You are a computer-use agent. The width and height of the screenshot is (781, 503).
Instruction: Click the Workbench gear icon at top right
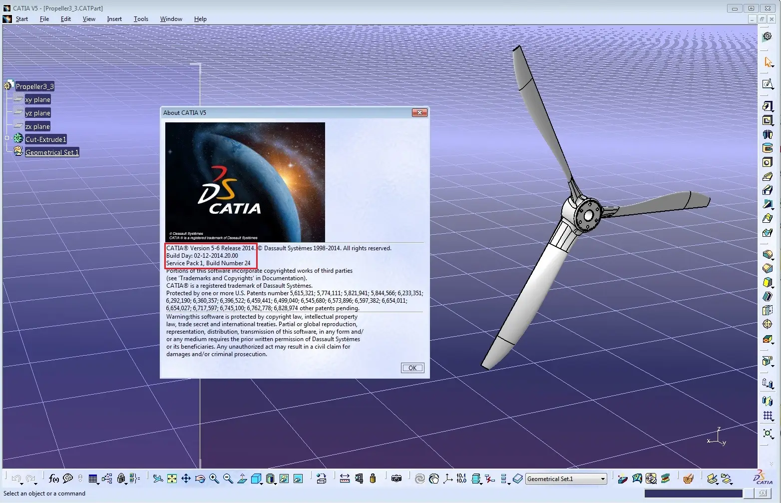point(768,36)
